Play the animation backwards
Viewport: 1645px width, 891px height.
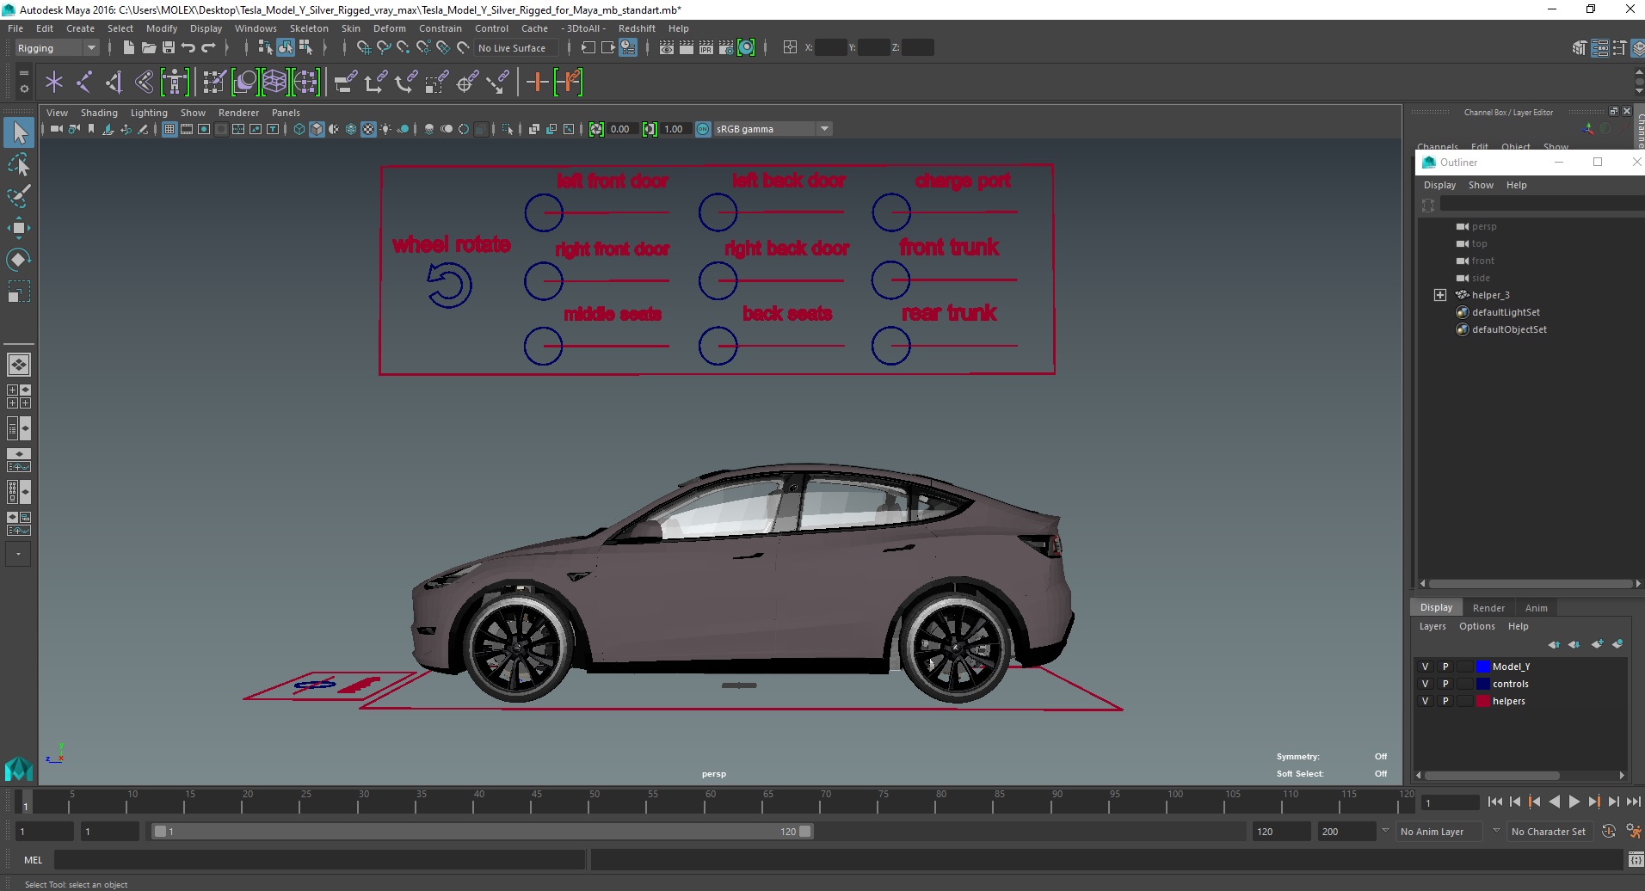click(x=1554, y=802)
